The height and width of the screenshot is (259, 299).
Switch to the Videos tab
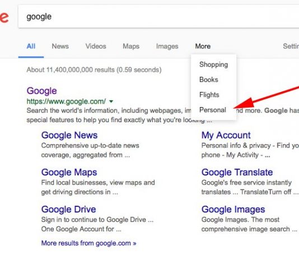click(x=96, y=46)
